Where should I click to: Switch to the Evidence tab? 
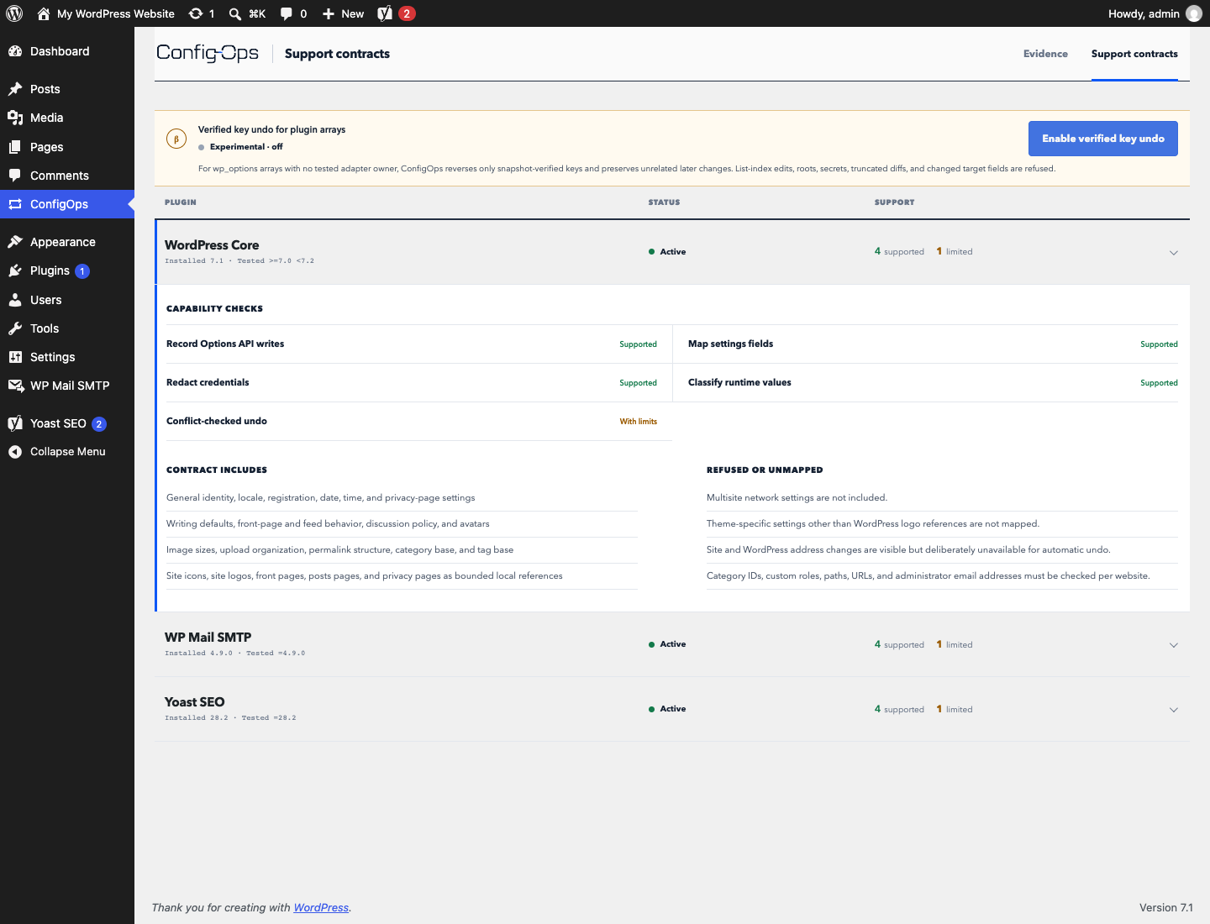click(x=1045, y=54)
